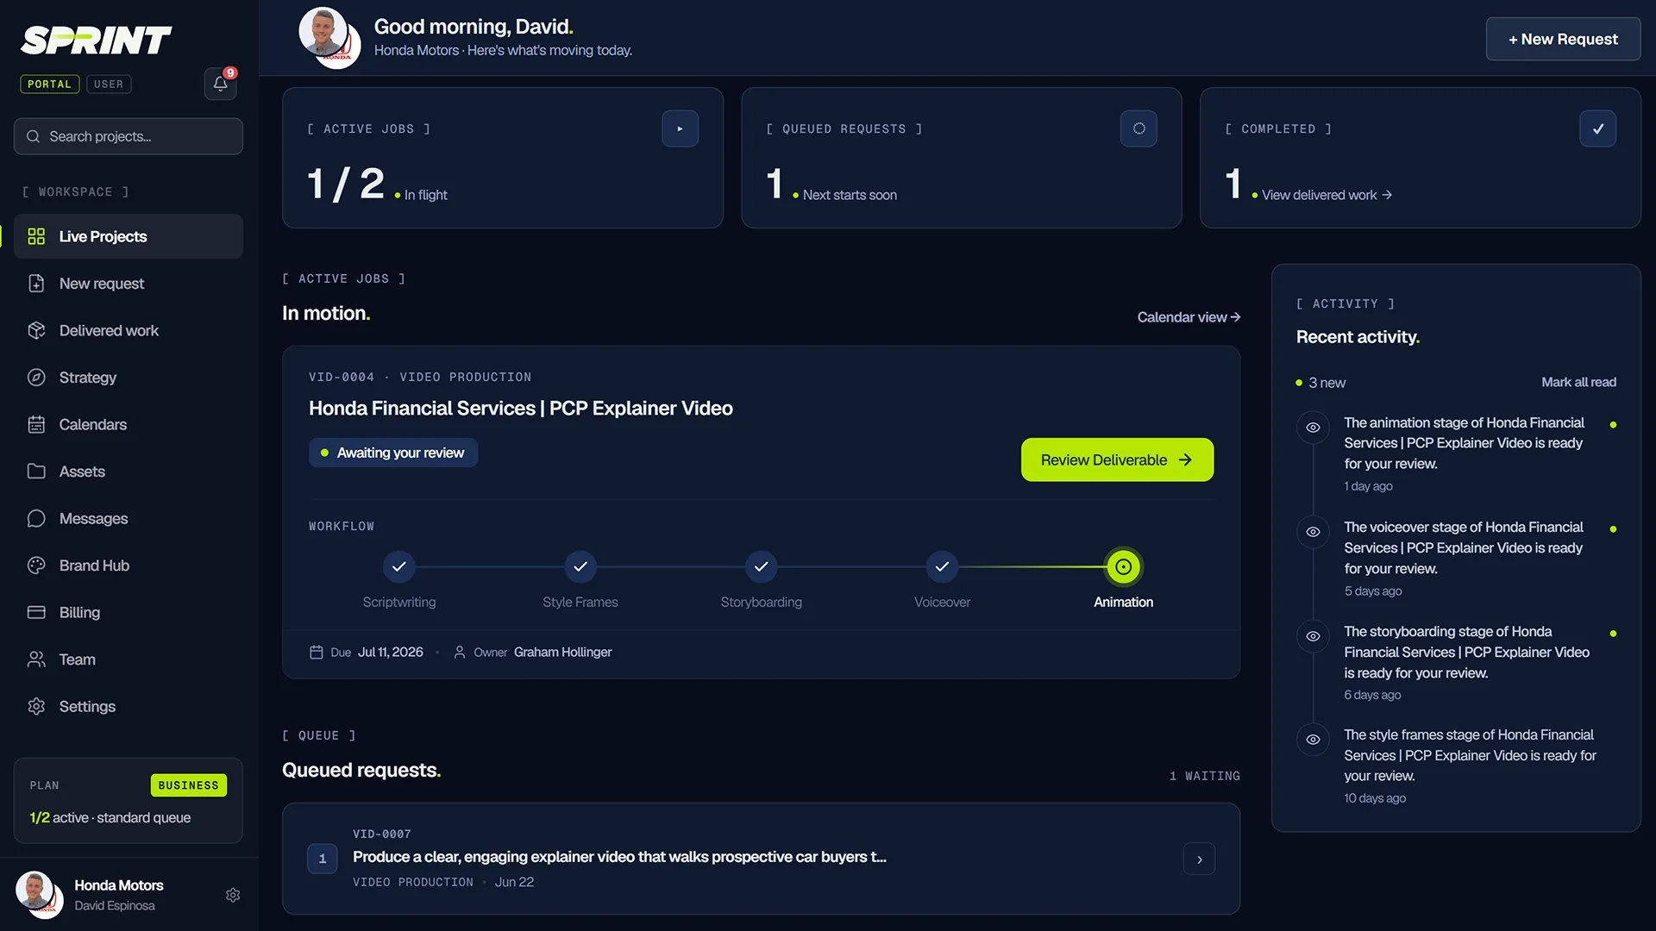Image resolution: width=1656 pixels, height=931 pixels.
Task: Navigate to Strategy page
Action: click(x=129, y=378)
